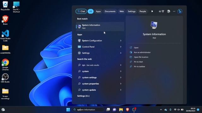Expand Control Panel result chevron
The width and height of the screenshot is (202, 113).
(x=121, y=47)
